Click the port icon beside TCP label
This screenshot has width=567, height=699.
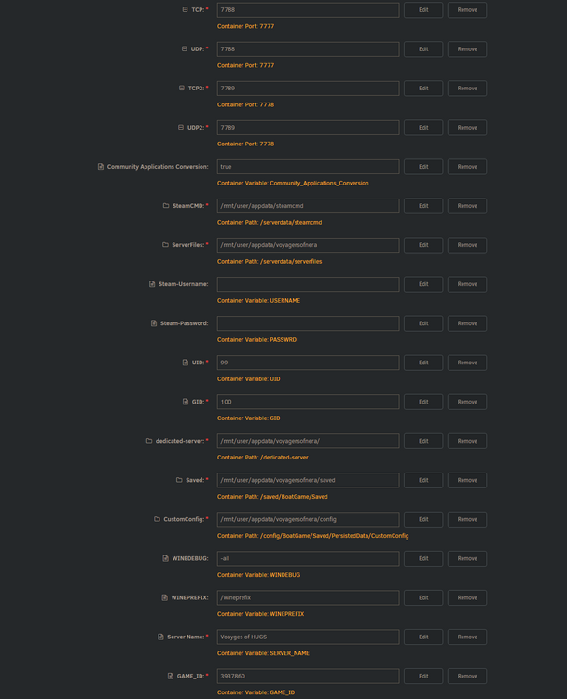(185, 9)
